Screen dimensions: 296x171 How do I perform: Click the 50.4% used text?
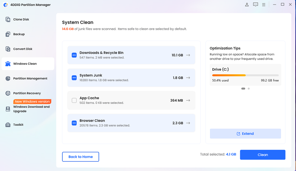(x=220, y=80)
